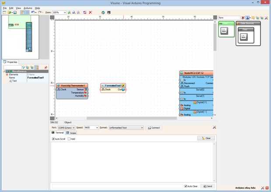Click the Humidity output pin on HumidityThermometer

88,96
